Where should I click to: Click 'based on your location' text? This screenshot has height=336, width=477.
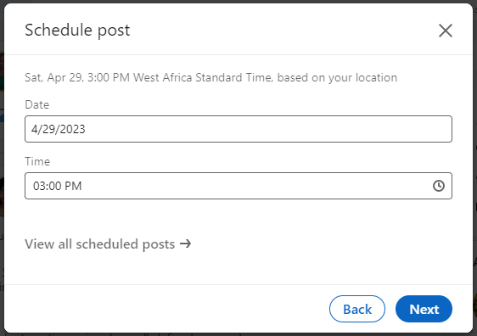[x=337, y=77]
